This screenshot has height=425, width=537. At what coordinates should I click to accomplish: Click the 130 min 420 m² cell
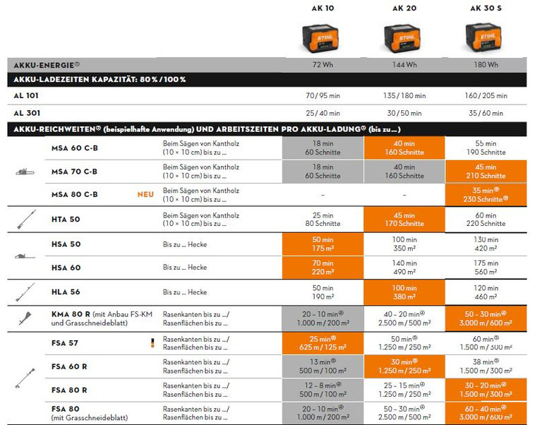[x=486, y=244]
